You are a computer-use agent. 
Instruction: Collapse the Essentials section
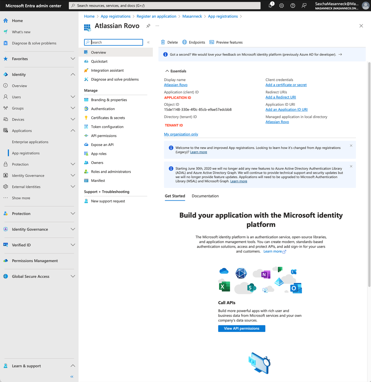[x=167, y=71]
